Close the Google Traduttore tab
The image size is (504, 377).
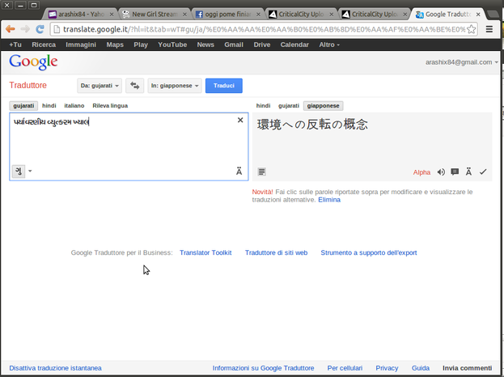(478, 14)
